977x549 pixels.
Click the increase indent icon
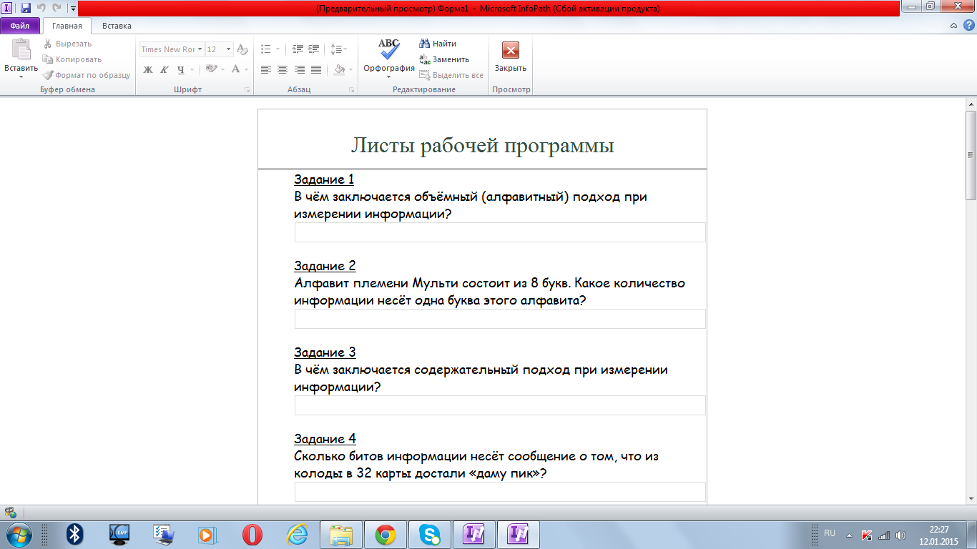tap(314, 49)
